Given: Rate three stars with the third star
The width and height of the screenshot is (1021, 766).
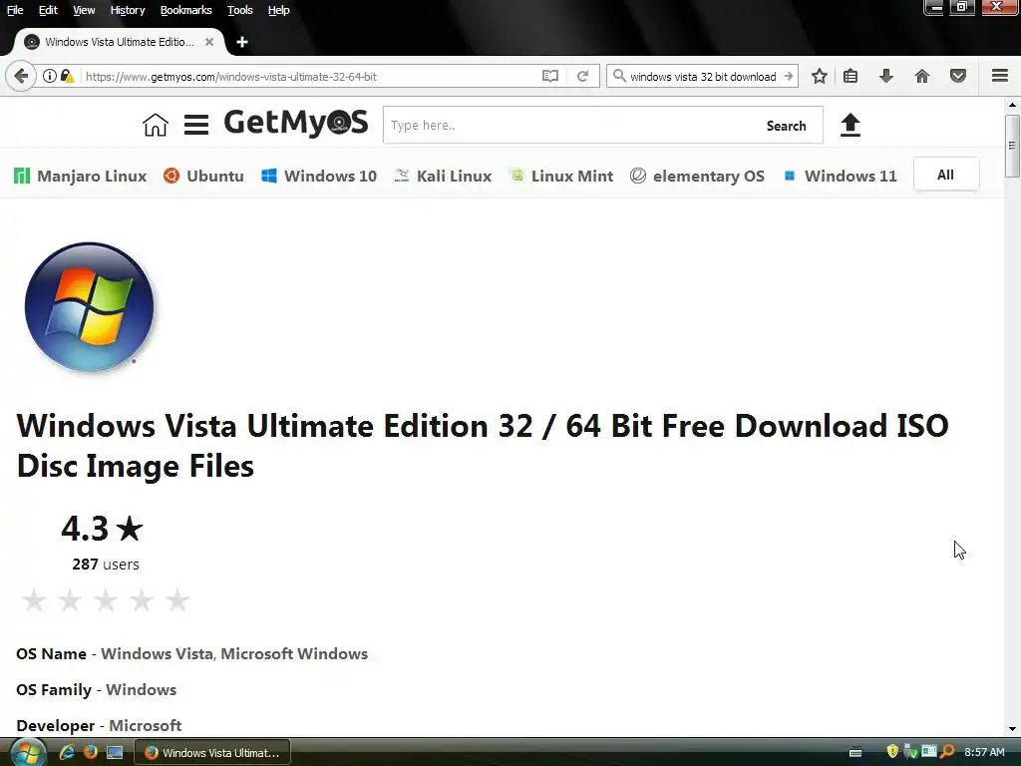Looking at the screenshot, I should click(x=106, y=600).
